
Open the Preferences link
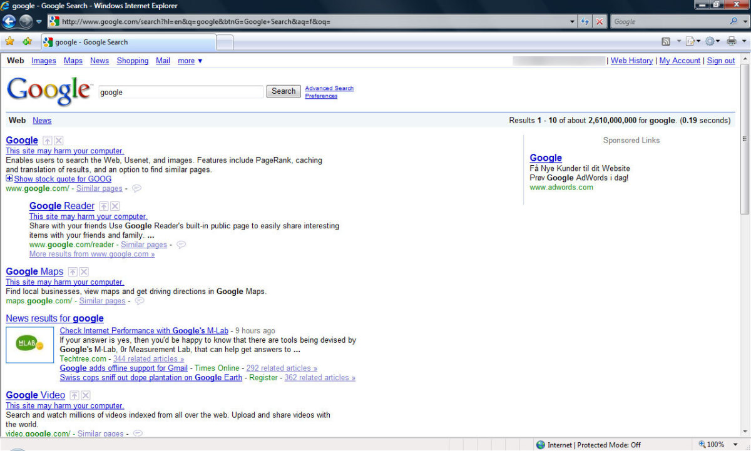(321, 96)
